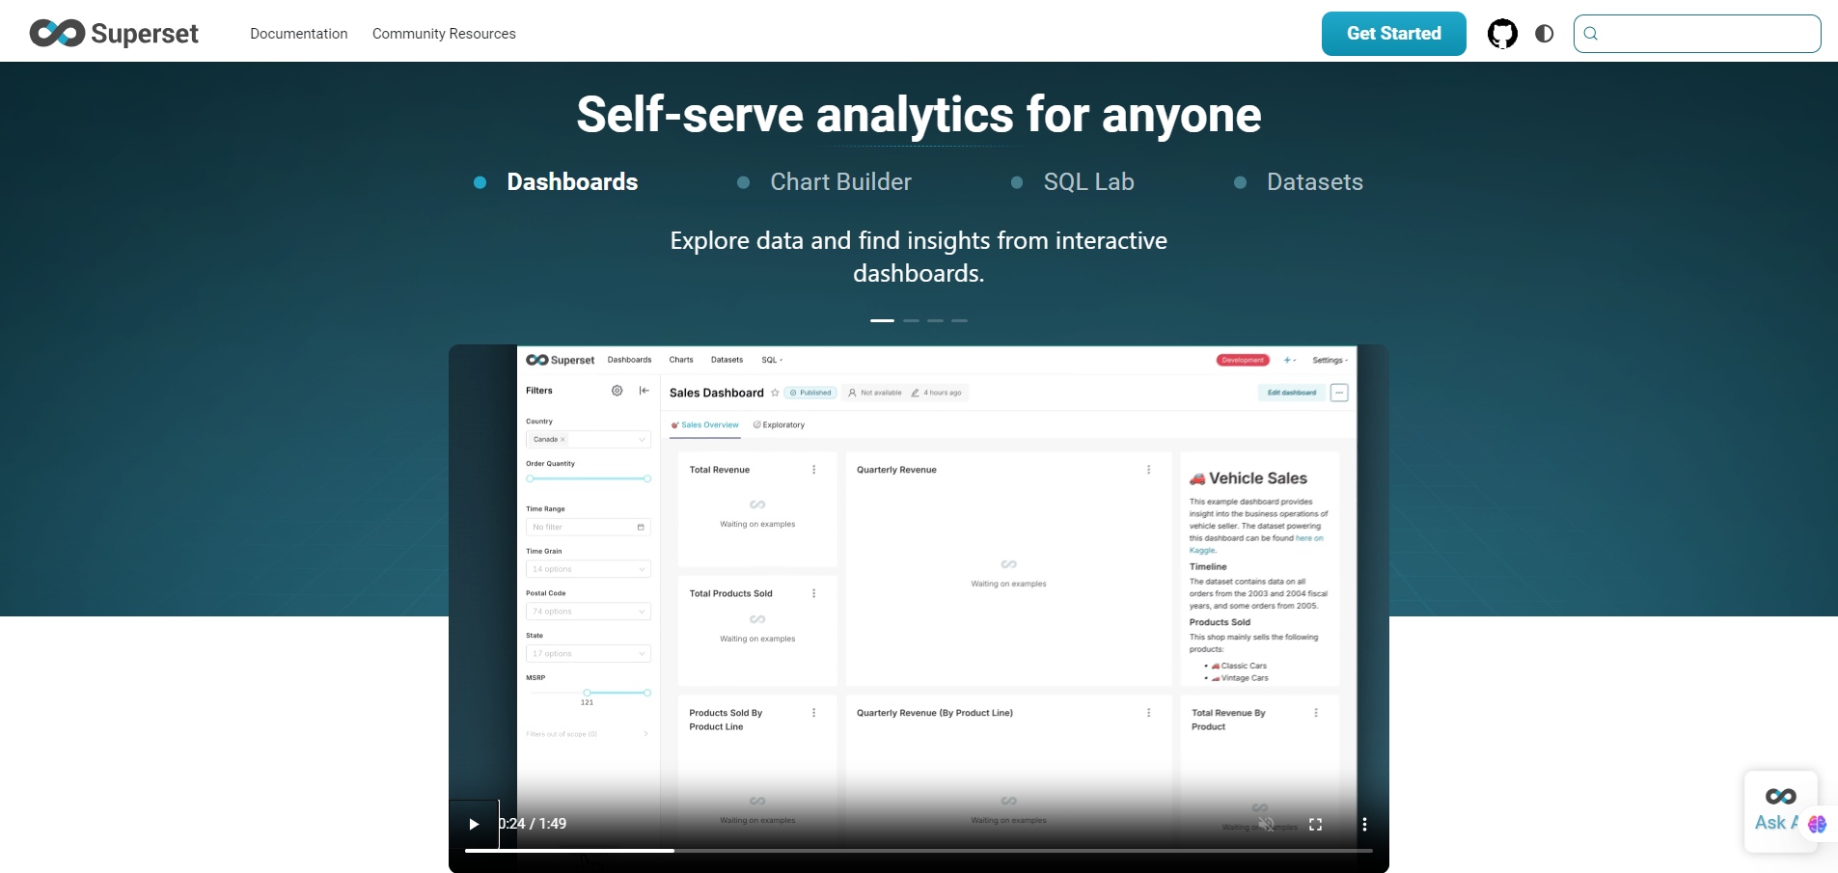Open the Community Resources nav item
Viewport: 1838px width, 873px height.
444,34
